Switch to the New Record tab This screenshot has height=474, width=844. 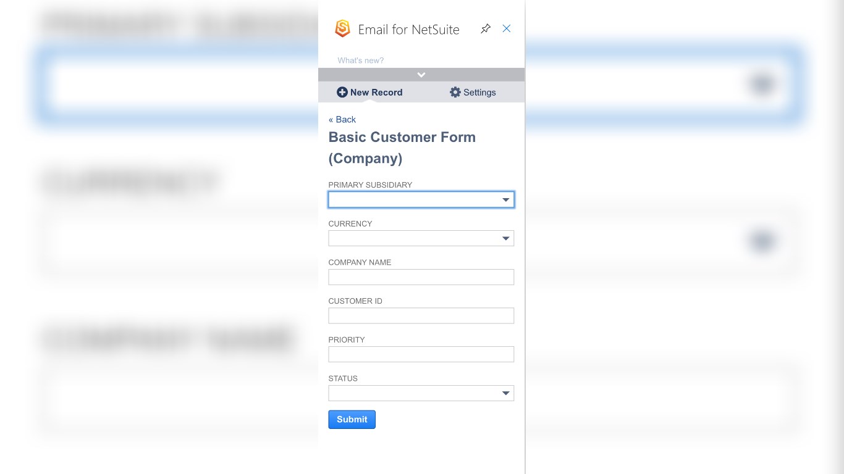tap(376, 93)
